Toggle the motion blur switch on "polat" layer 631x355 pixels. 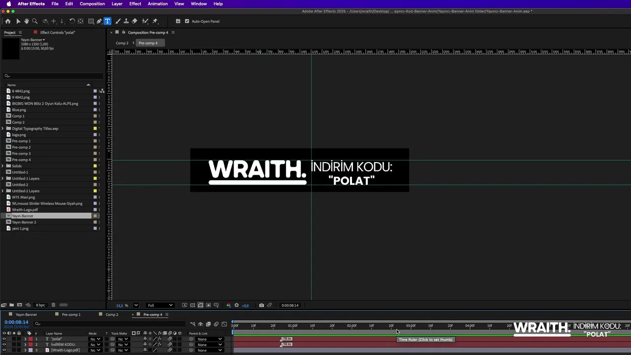pos(170,339)
